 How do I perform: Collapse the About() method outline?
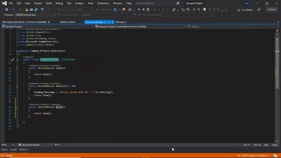(x=17, y=107)
